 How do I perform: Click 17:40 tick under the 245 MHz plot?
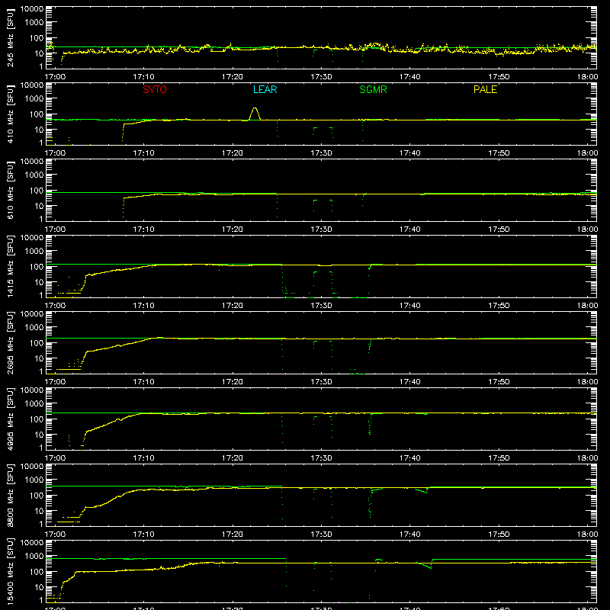tap(410, 77)
